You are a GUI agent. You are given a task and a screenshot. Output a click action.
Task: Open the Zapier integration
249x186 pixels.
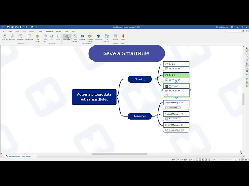[x=123, y=37]
